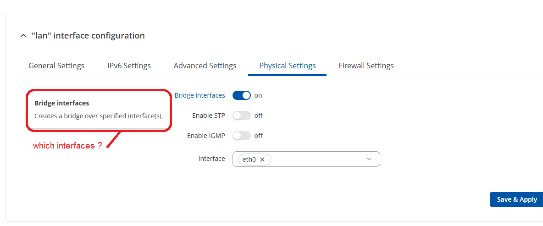543x226 pixels.
Task: Switch to the General Settings tab
Action: 56,66
